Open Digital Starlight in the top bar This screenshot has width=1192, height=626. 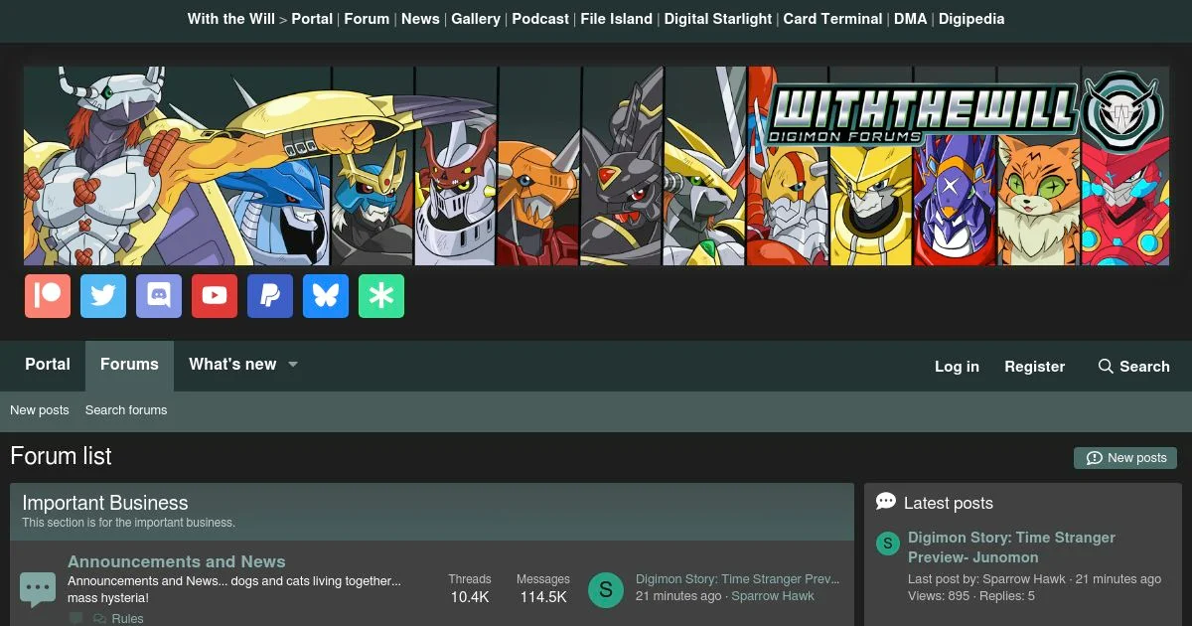click(717, 19)
